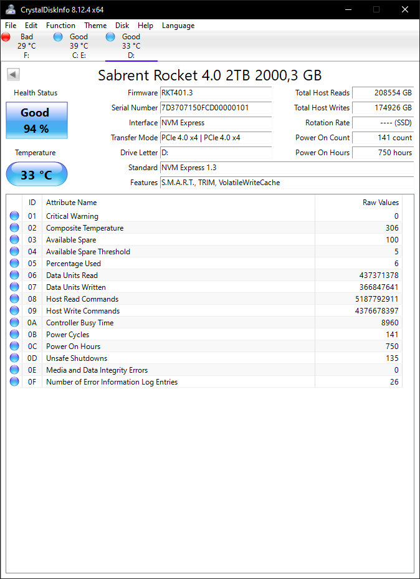Minimize the CrystalDiskInfo window
Image resolution: width=420 pixels, height=579 pixels.
click(347, 9)
